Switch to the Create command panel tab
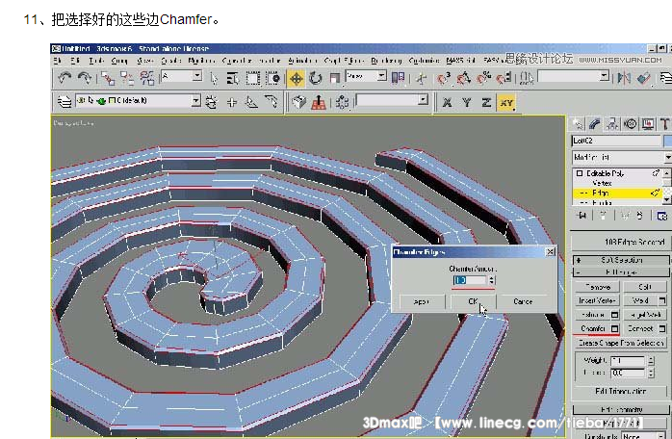Image resolution: width=672 pixels, height=439 pixels. click(x=578, y=124)
